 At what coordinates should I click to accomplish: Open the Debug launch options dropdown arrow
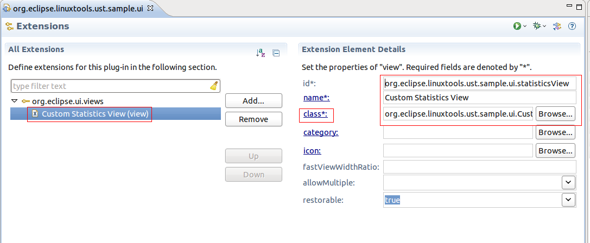point(544,27)
